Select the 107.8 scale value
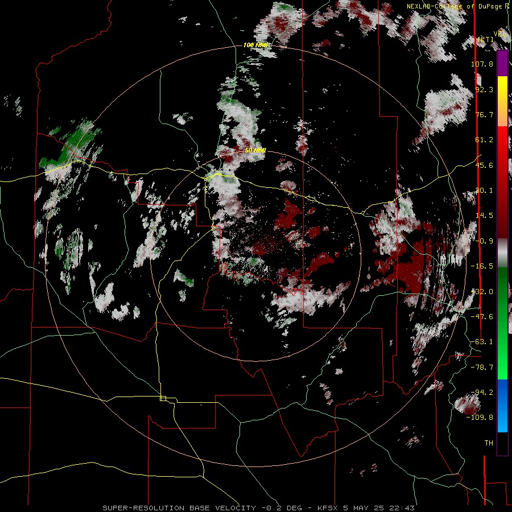The width and height of the screenshot is (512, 512). [482, 64]
